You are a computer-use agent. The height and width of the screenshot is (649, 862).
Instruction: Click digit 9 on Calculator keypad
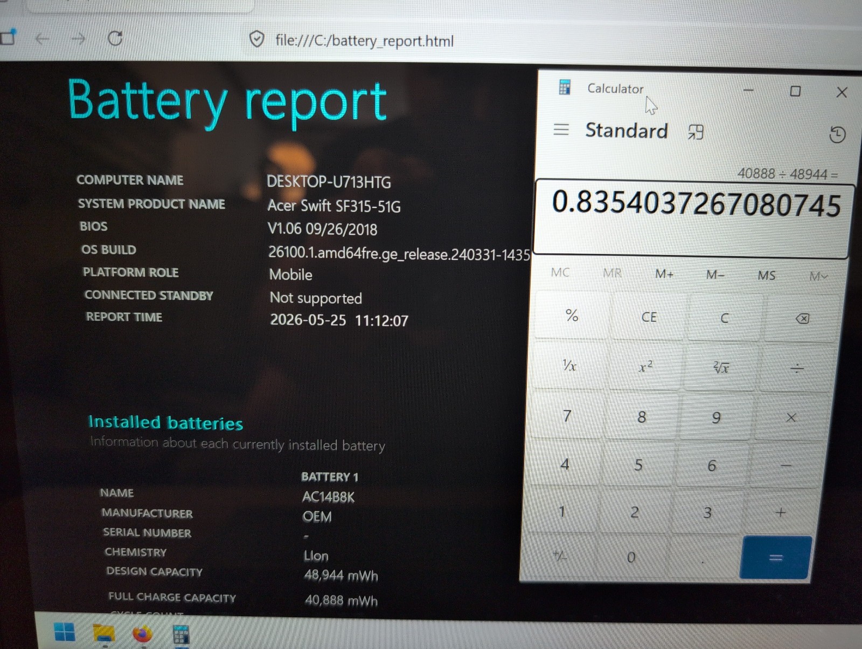tap(716, 418)
